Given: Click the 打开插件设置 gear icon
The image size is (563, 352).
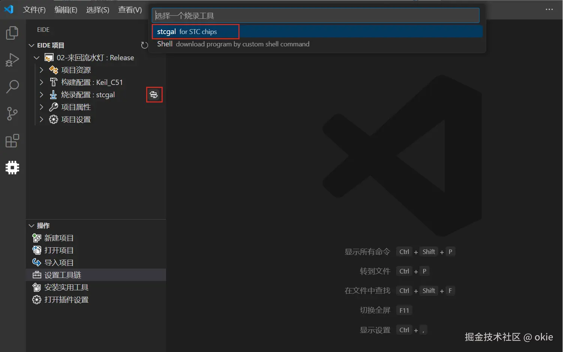Looking at the screenshot, I should pos(37,300).
